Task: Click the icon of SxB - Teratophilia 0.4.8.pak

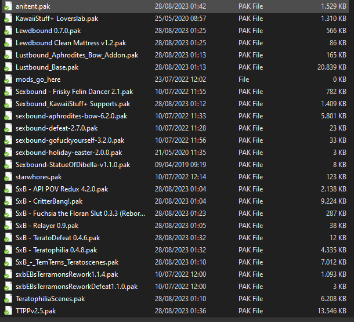Action: [x=8, y=250]
